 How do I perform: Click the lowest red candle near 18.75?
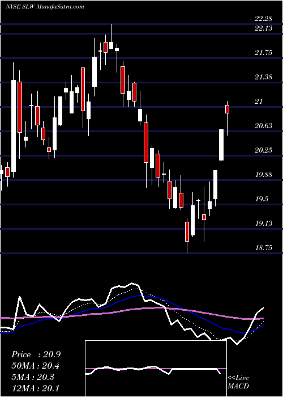[187, 231]
